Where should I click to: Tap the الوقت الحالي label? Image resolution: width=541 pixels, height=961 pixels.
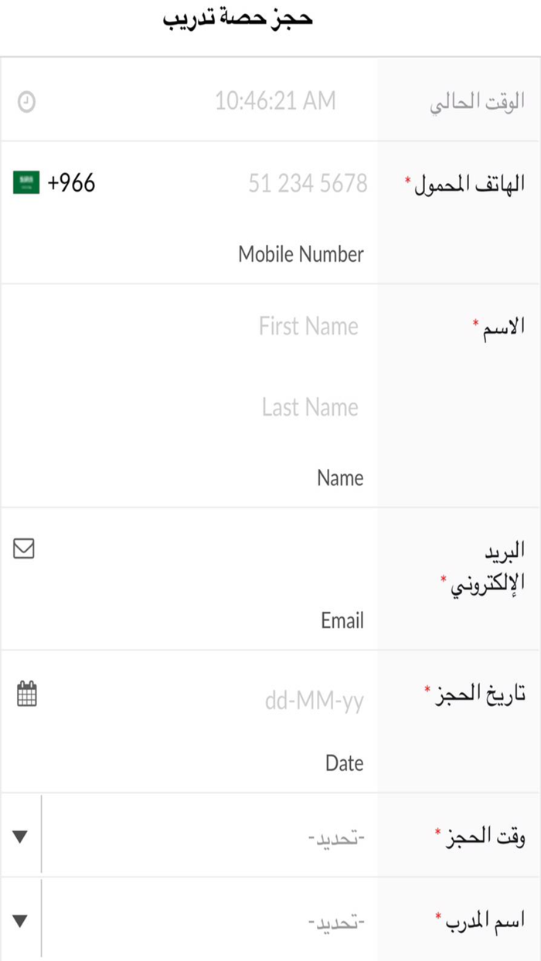tap(478, 104)
